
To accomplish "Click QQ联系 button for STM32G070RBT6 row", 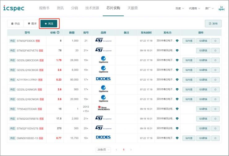I will coord(203,119).
